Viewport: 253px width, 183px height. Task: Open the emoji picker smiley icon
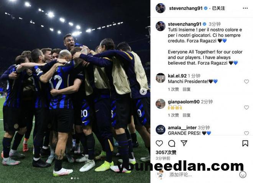[243, 175]
